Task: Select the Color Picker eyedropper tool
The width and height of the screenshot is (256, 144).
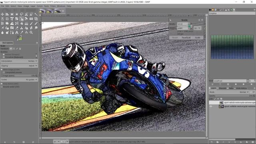Action: (22, 32)
